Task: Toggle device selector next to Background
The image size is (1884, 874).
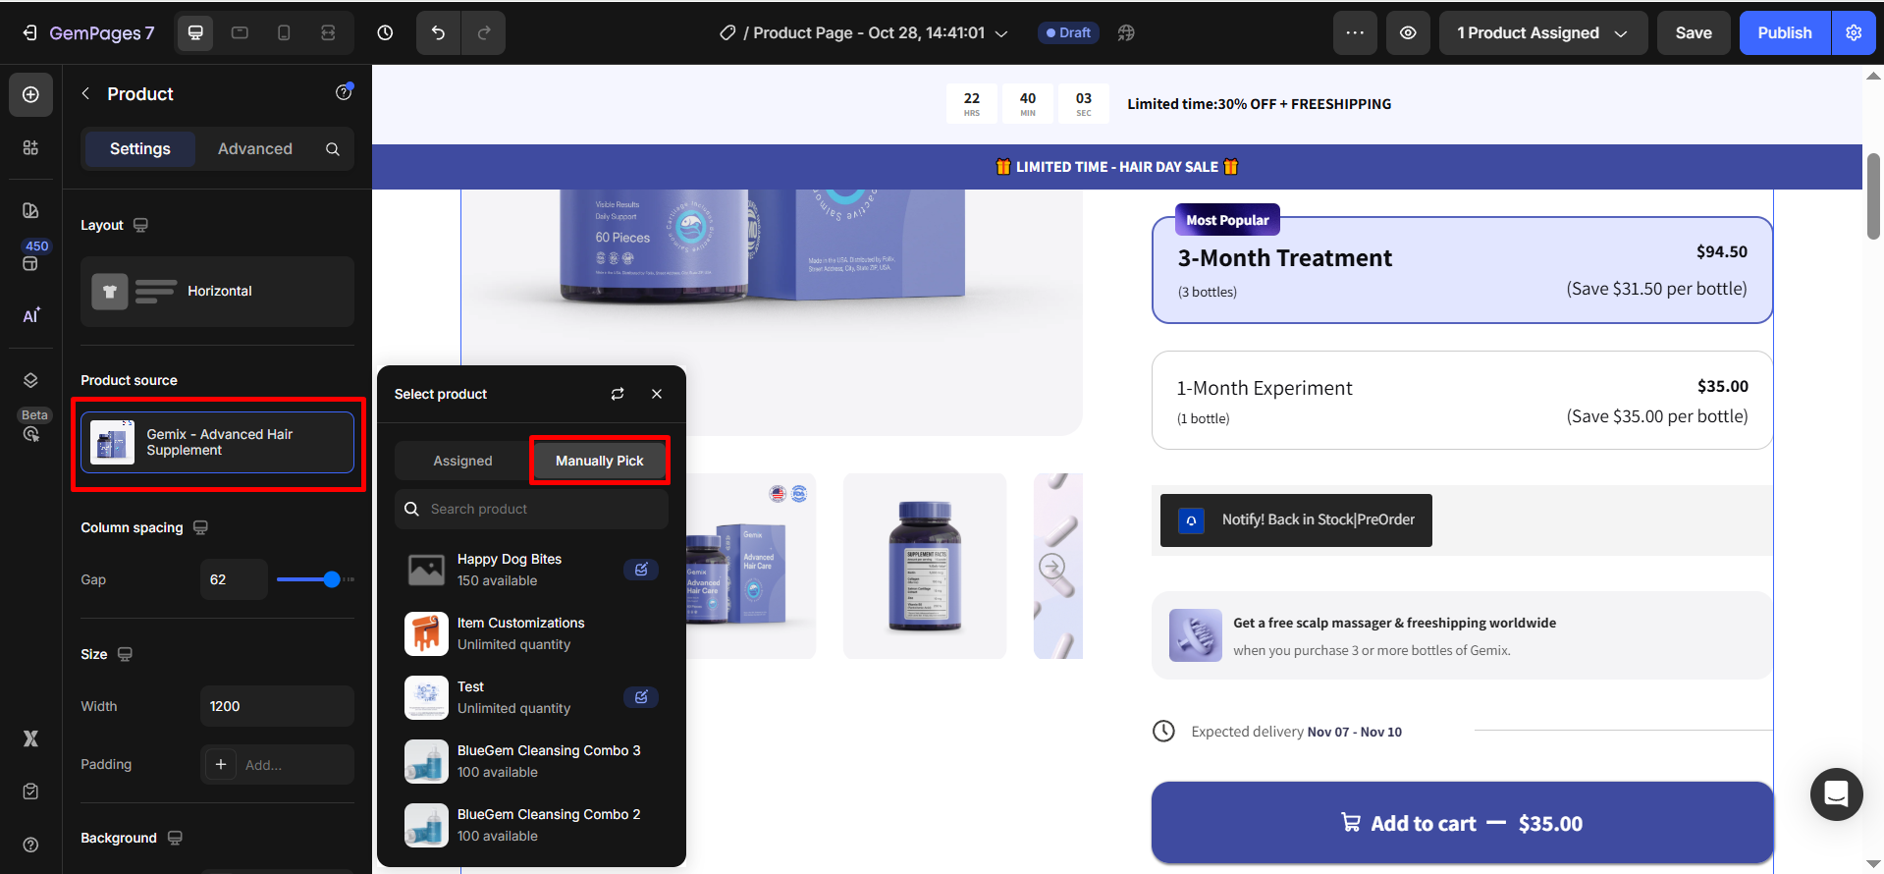Action: coord(175,838)
